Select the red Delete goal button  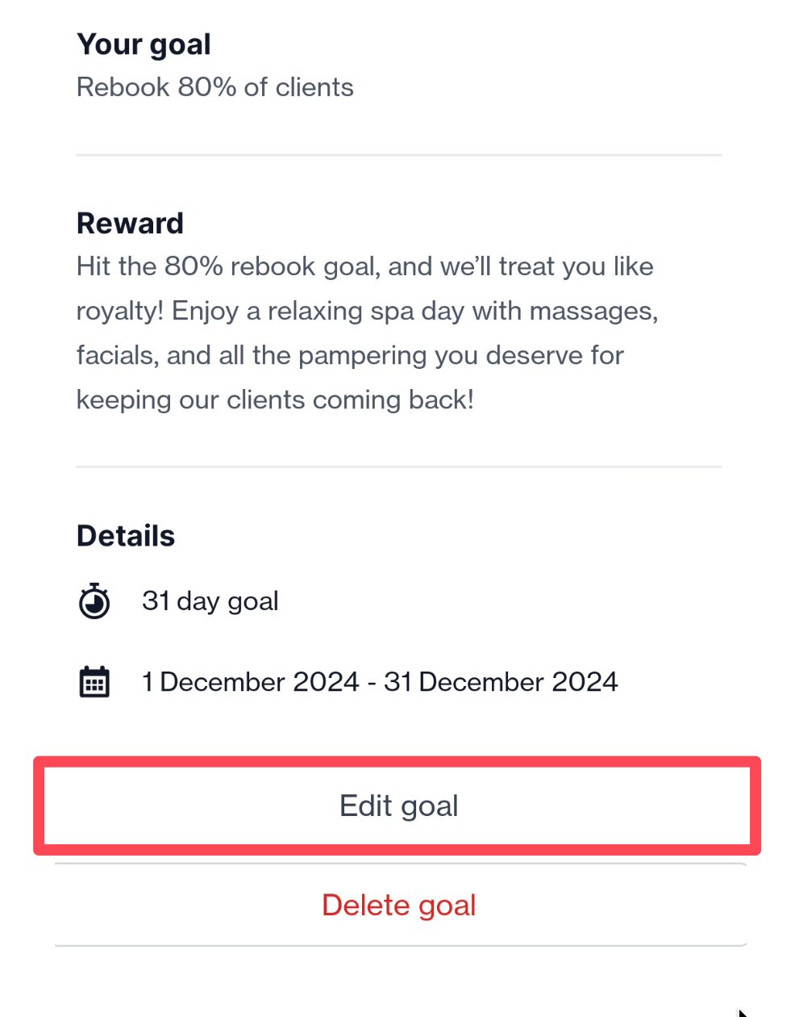tap(400, 905)
